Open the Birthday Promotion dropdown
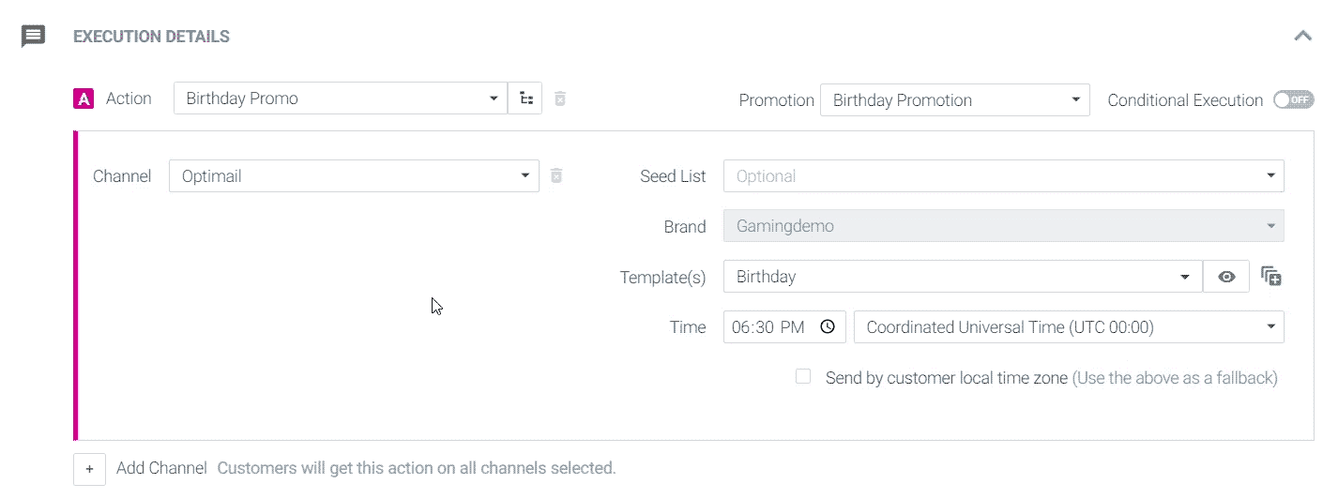The height and width of the screenshot is (499, 1338). click(x=954, y=100)
